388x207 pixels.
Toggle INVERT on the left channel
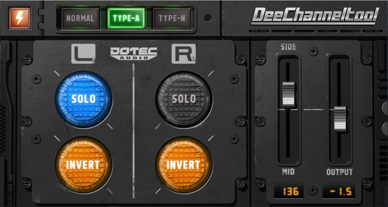click(83, 165)
